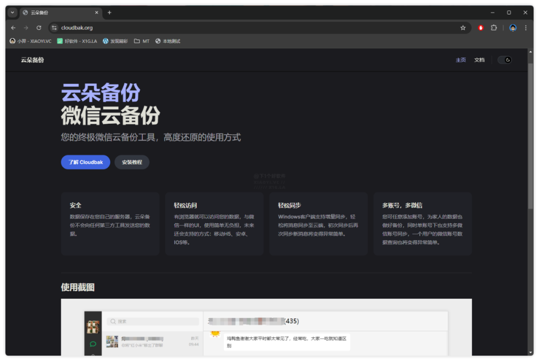
Task: Click the red extension icon in toolbar
Action: coord(481,28)
